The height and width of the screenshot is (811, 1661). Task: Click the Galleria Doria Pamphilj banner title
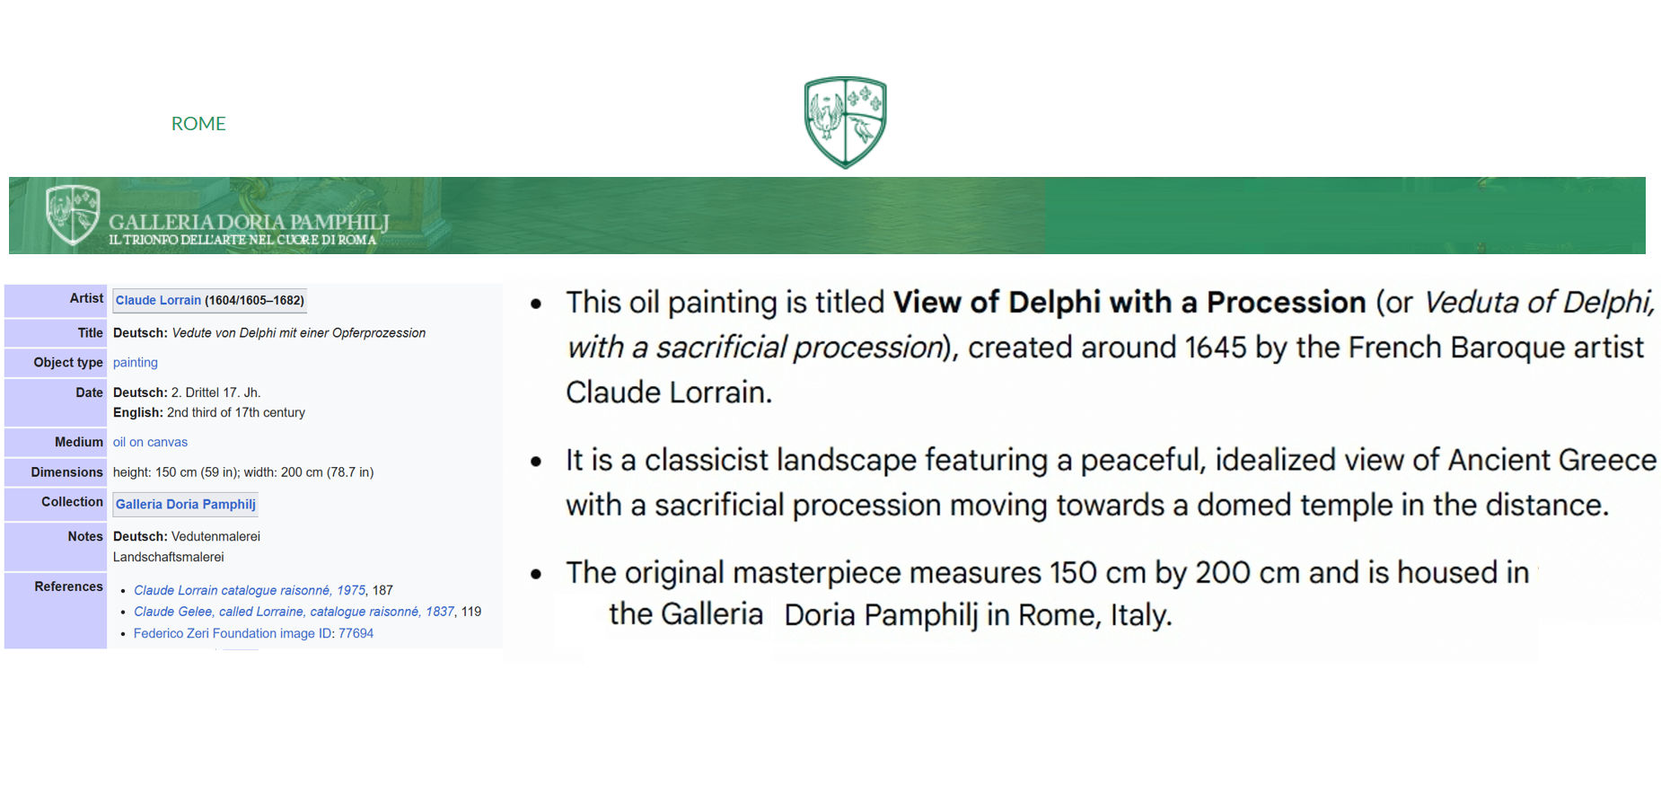pos(249,221)
